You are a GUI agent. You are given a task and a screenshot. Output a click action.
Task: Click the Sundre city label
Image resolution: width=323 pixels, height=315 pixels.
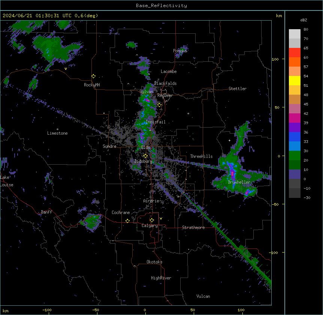[x=109, y=146]
